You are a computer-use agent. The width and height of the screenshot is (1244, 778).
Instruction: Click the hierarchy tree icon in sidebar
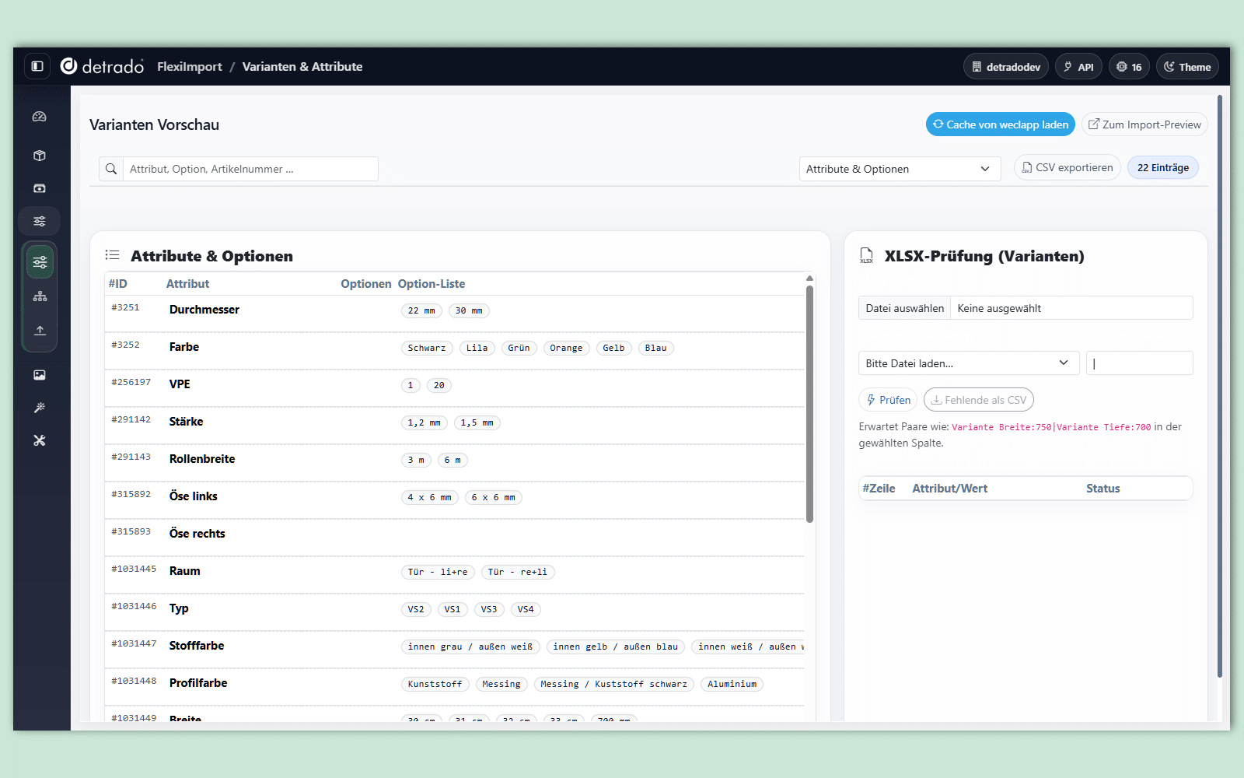40,296
